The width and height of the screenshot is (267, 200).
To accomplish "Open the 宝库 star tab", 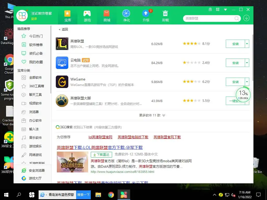I will coord(68,16).
